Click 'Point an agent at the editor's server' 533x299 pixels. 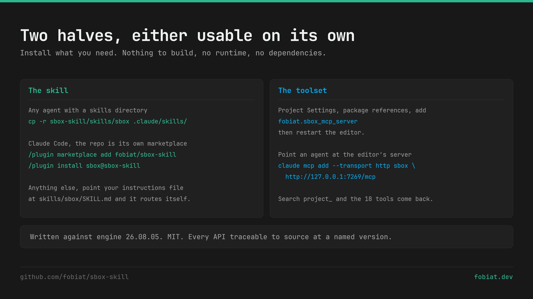click(x=345, y=154)
